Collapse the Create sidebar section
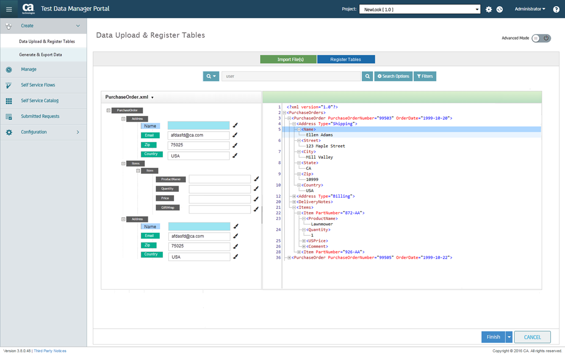 78,26
